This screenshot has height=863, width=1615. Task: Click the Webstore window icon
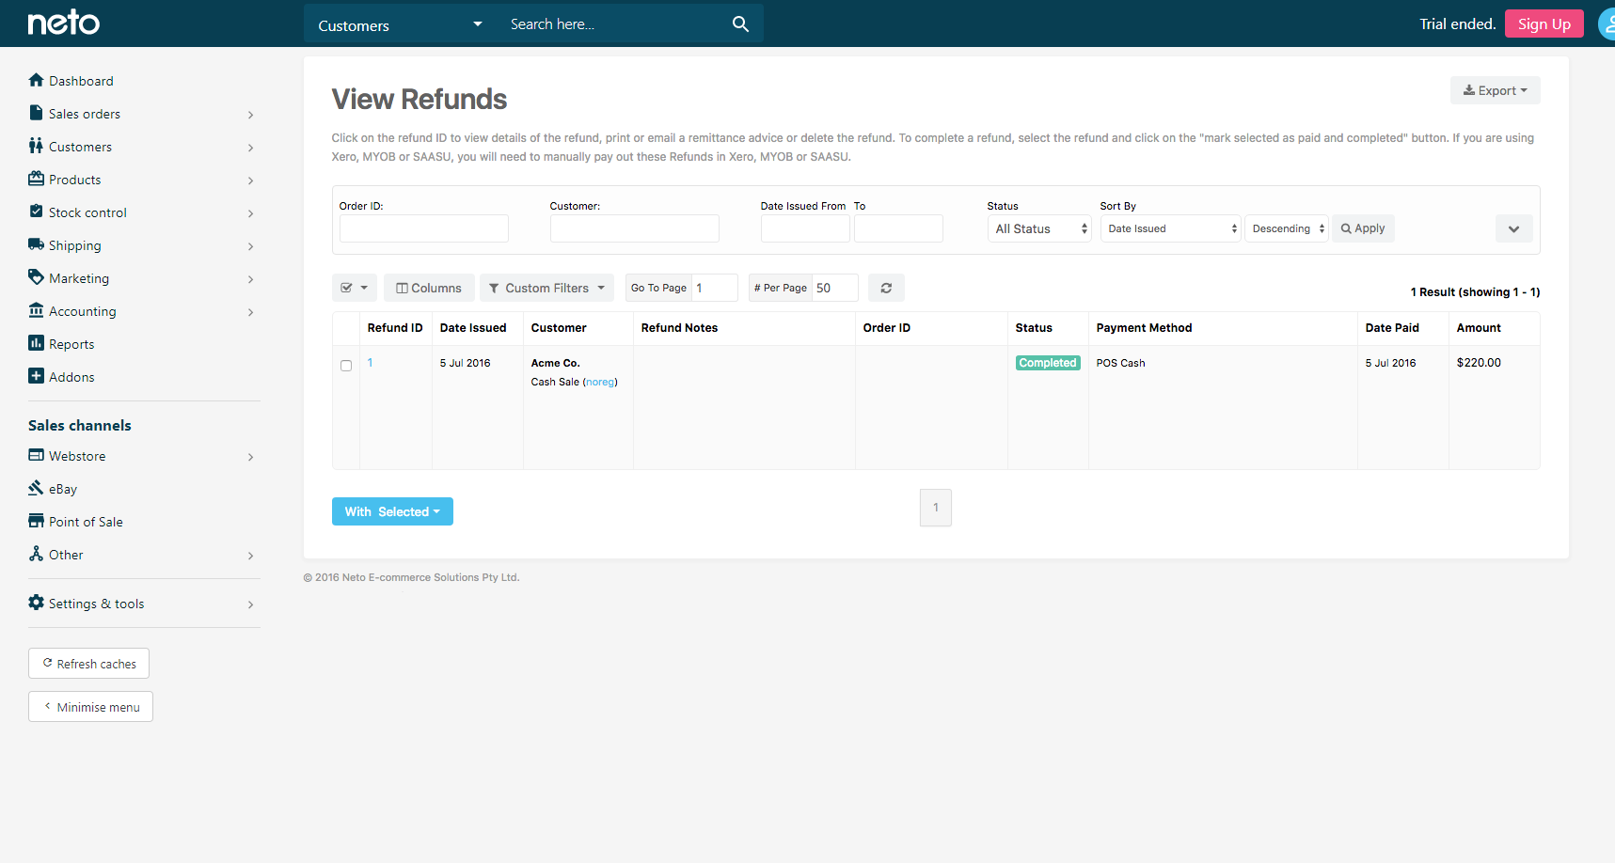36,455
